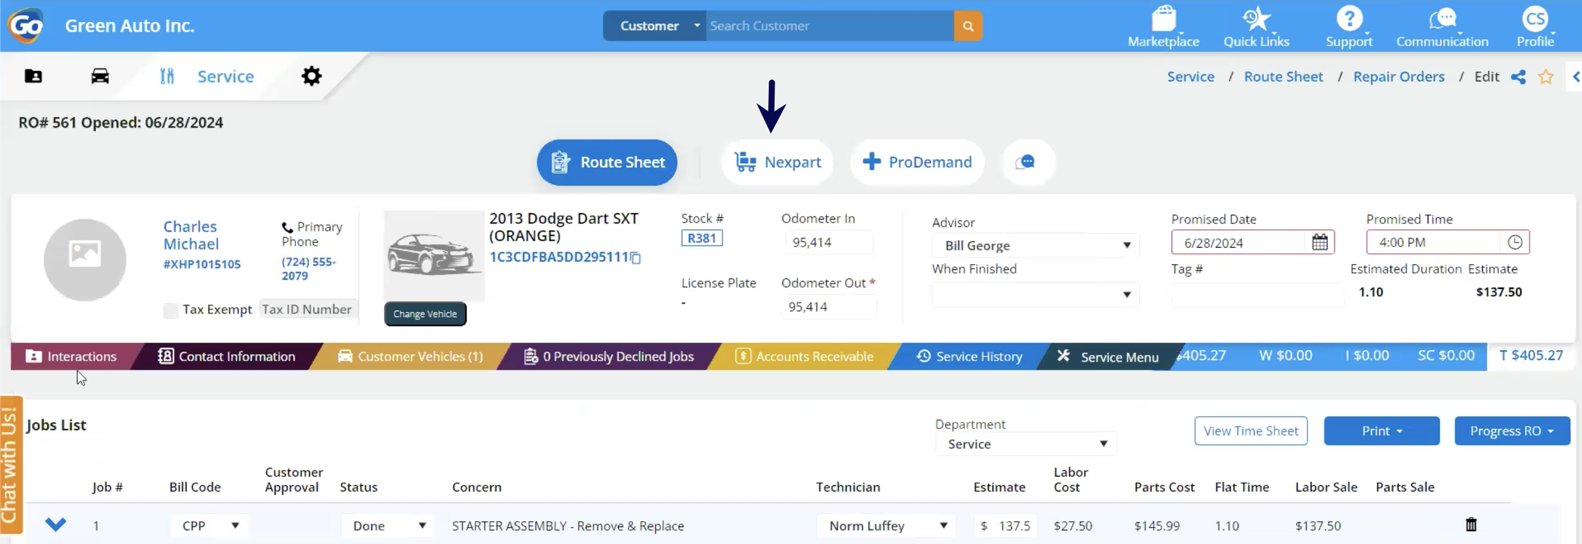Click the View Time Sheet button

[x=1250, y=431]
